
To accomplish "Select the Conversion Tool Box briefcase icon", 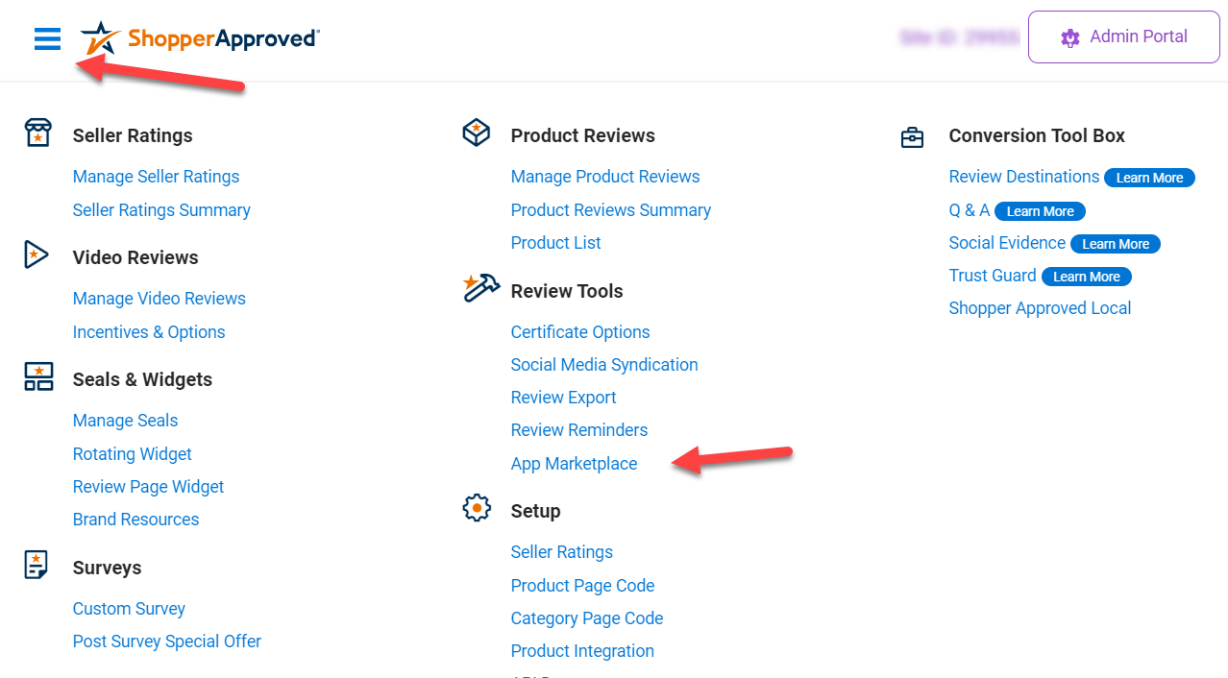I will click(x=912, y=135).
